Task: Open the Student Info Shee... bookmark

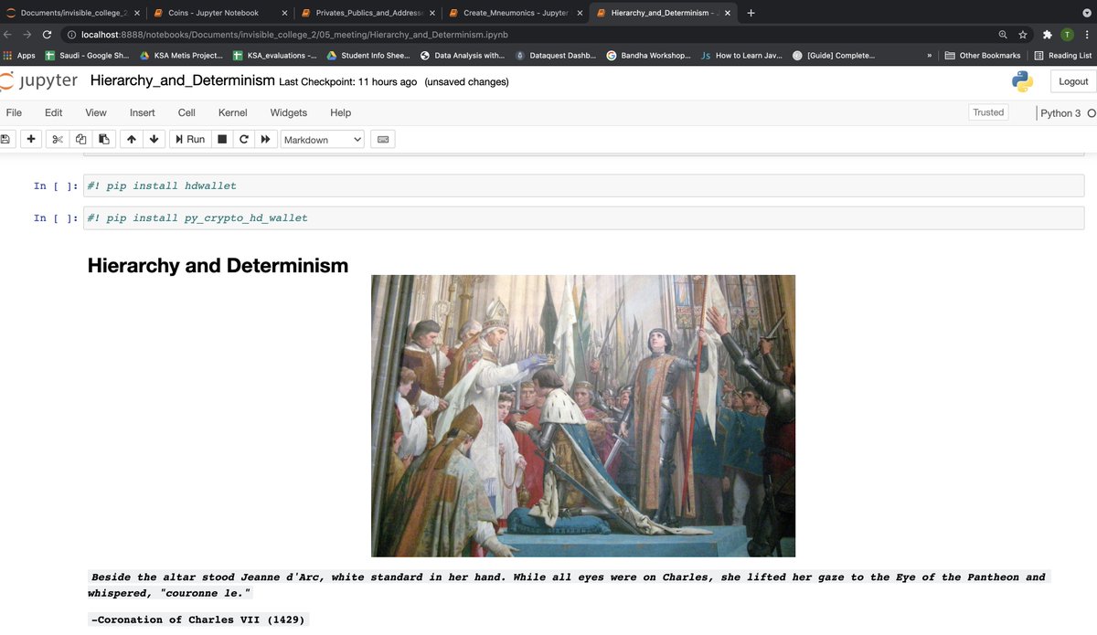Action: click(368, 56)
